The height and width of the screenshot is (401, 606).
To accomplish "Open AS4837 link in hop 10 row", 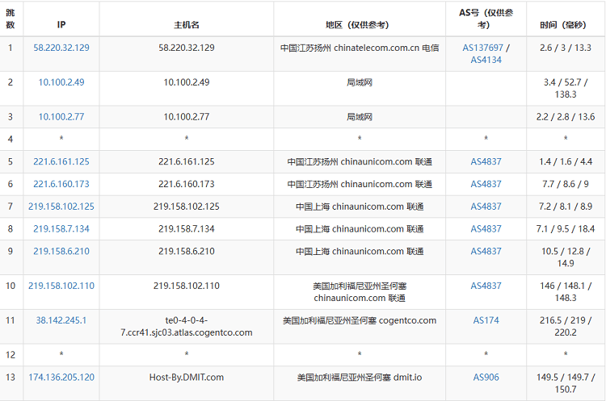I will point(486,286).
